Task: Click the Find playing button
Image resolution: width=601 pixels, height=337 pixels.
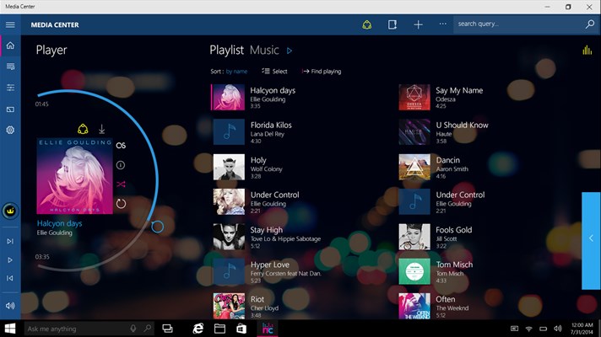Action: 322,71
